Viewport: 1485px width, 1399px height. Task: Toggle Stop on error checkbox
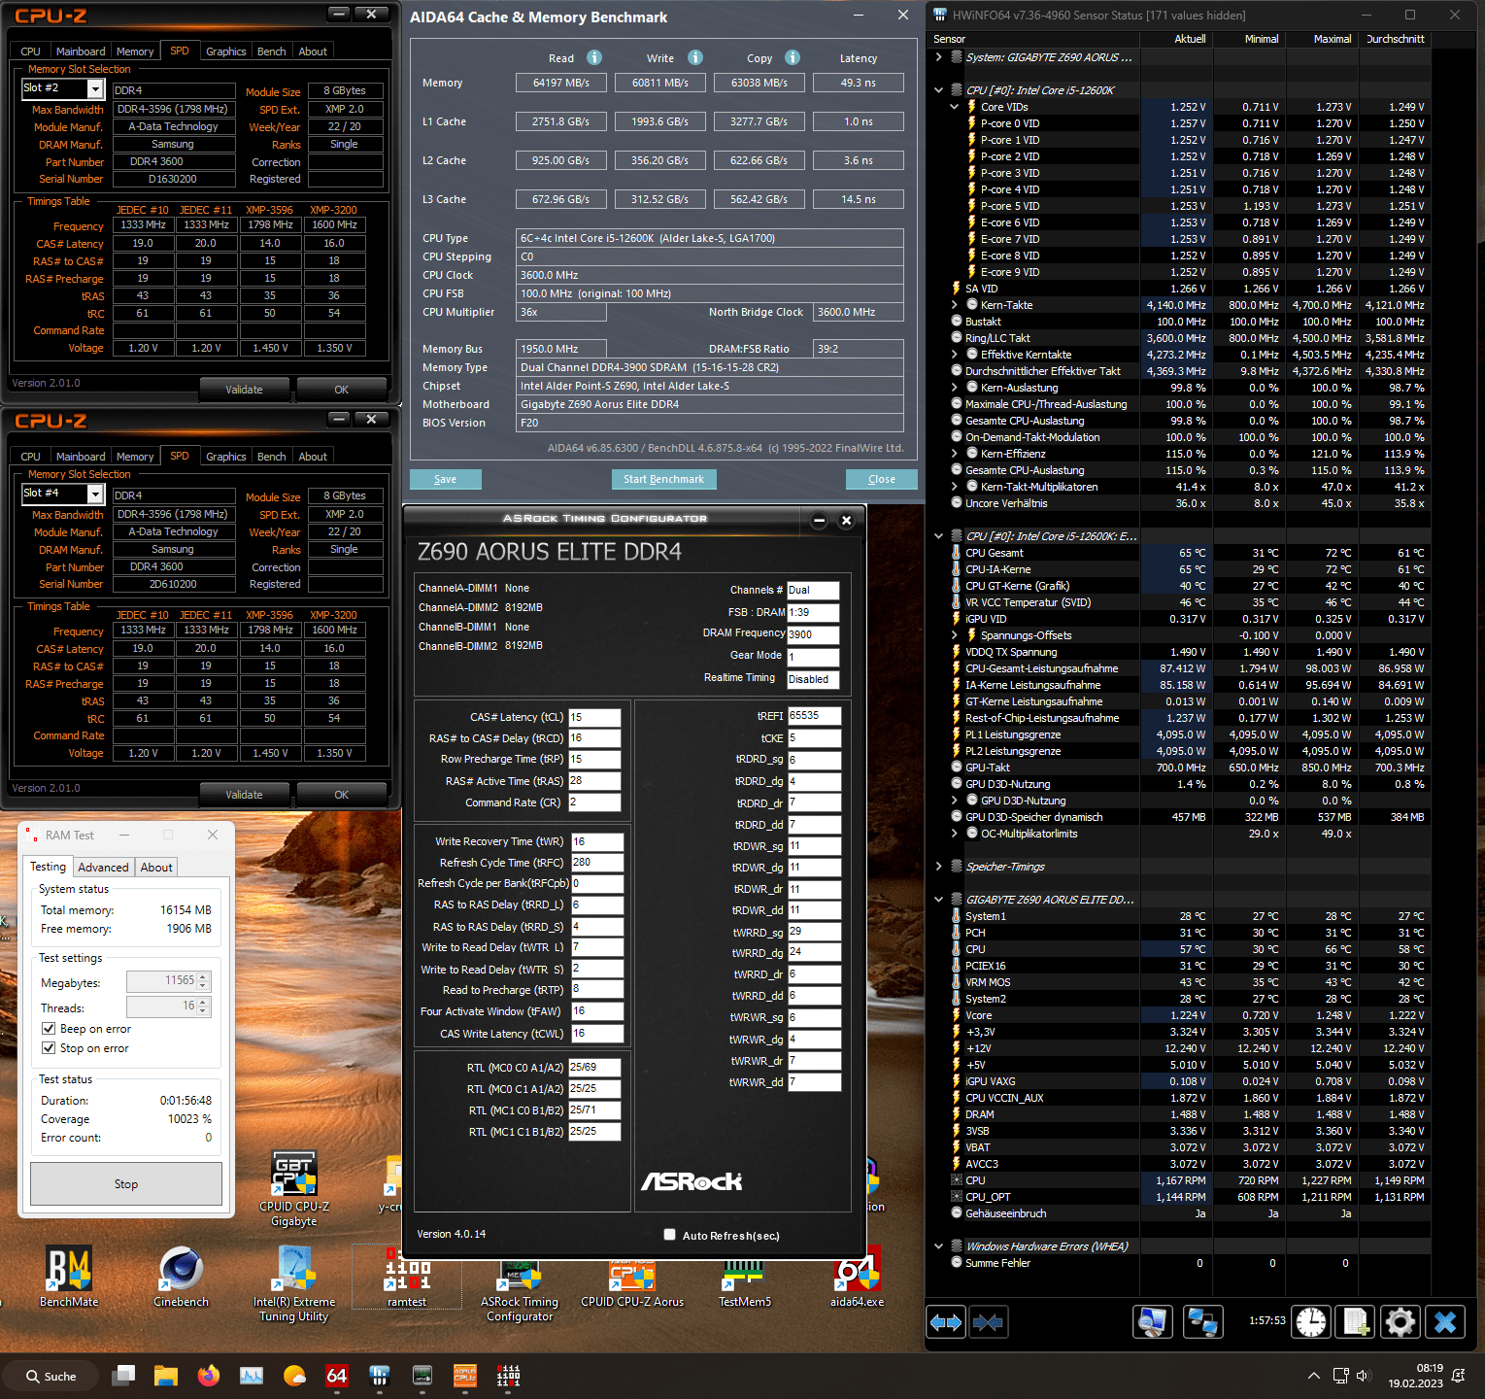point(49,1047)
